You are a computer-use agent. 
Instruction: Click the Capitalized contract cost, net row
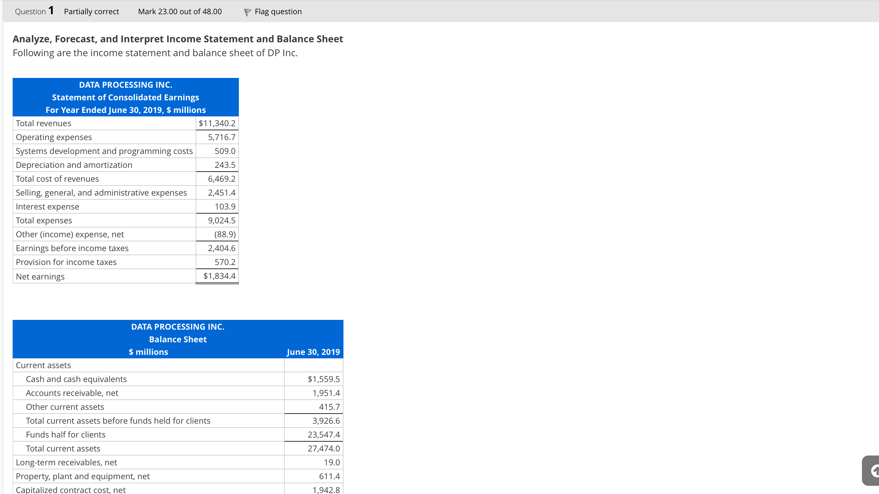pyautogui.click(x=71, y=490)
